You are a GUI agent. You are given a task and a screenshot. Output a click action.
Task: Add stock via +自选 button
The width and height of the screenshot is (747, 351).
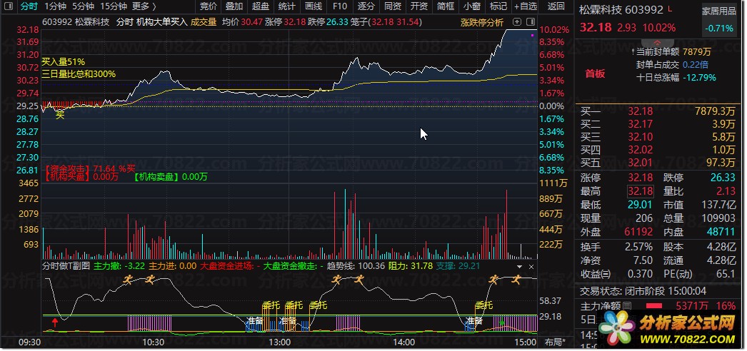[526, 6]
